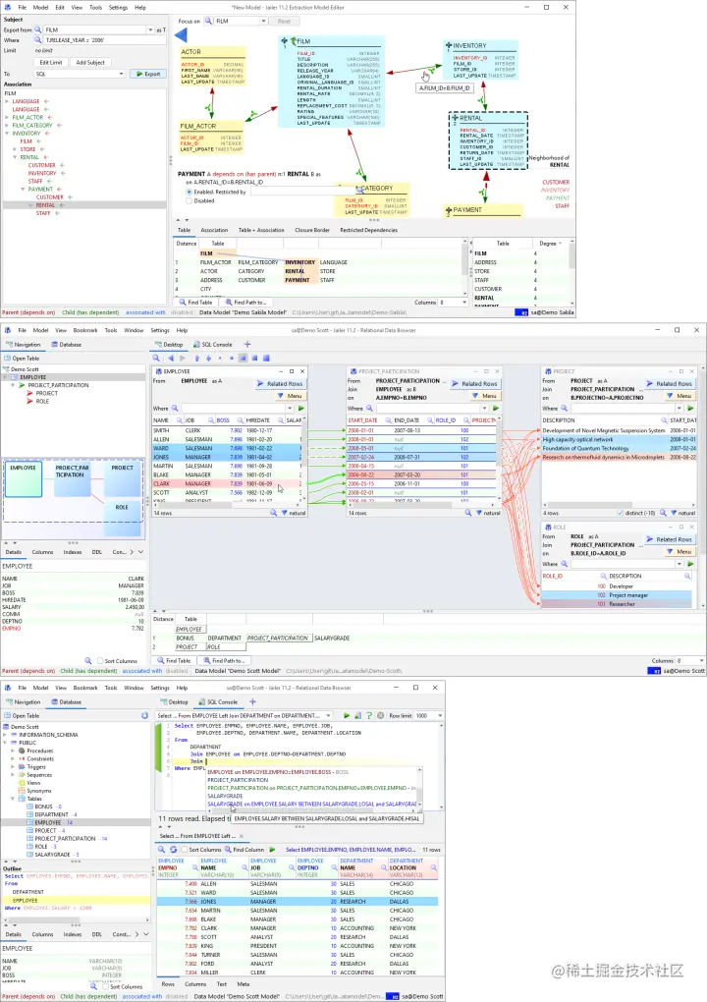Open the Row limit 1000 dropdown
The height and width of the screenshot is (1002, 707).
tap(440, 716)
